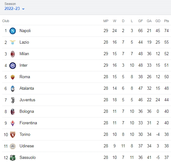The height and width of the screenshot is (162, 171).
Task: Select the AC Milan crest icon
Action: click(13, 54)
